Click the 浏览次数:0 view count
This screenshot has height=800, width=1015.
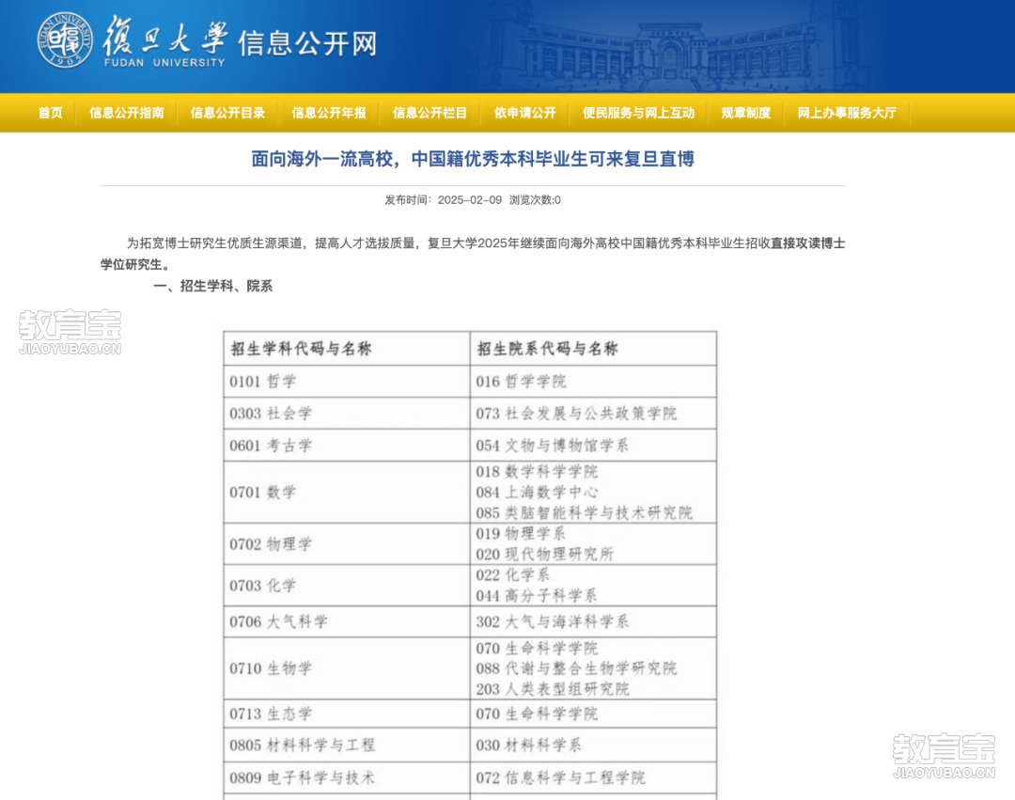[x=535, y=200]
